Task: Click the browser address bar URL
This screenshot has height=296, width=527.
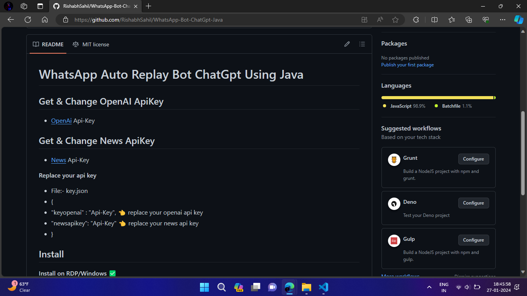Action: tap(148, 20)
